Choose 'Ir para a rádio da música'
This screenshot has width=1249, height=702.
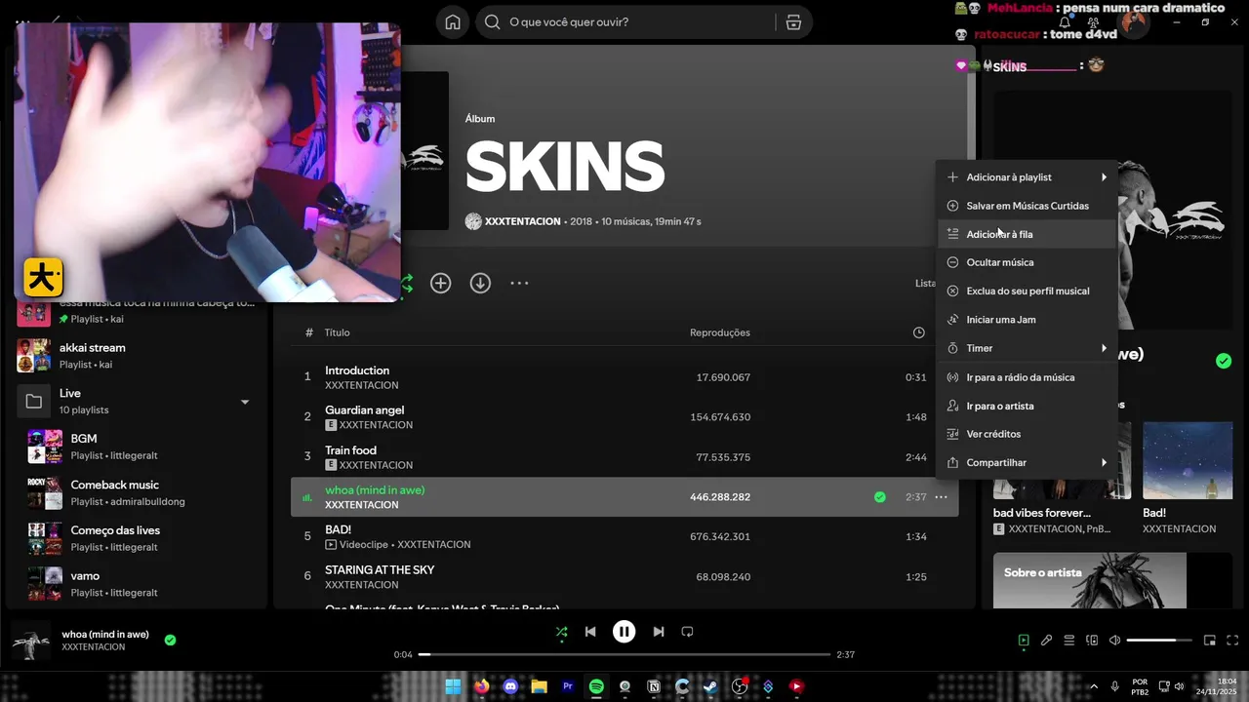(x=1027, y=377)
